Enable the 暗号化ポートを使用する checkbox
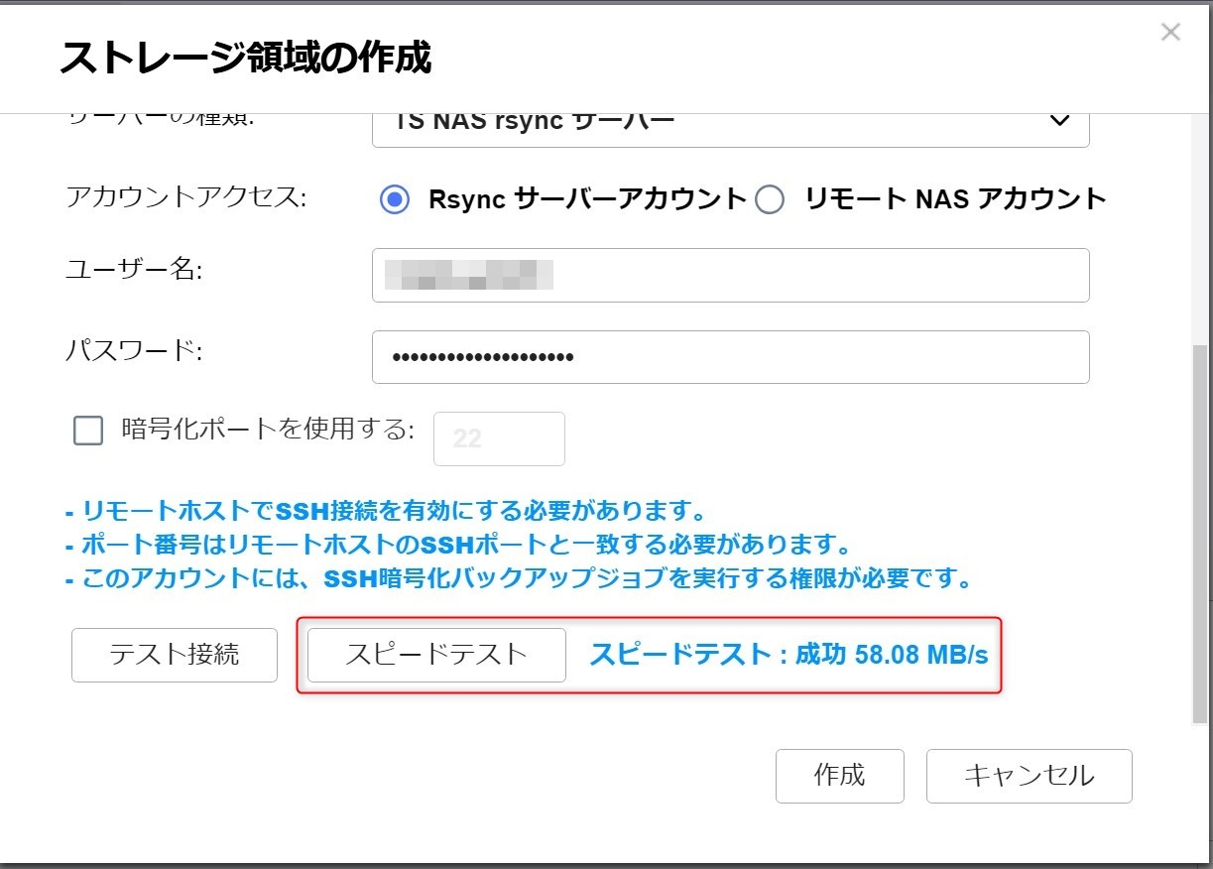 [88, 431]
